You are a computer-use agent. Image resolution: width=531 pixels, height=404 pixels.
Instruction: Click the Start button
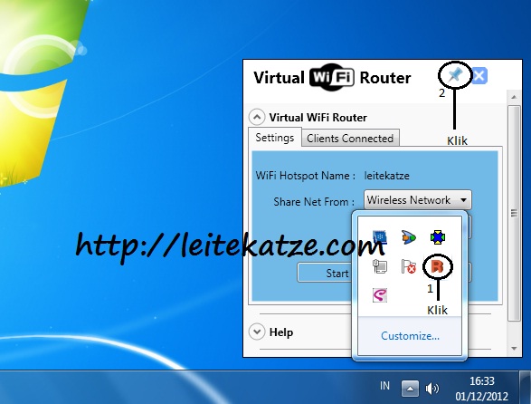point(325,273)
